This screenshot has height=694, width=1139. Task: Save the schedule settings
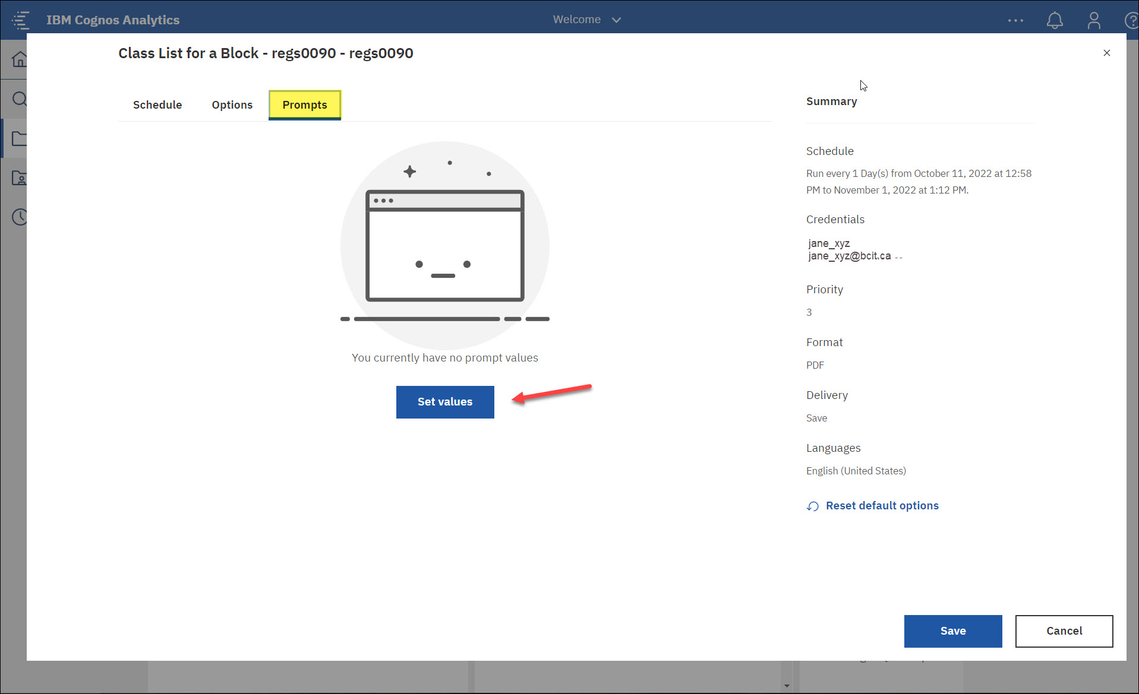click(952, 630)
